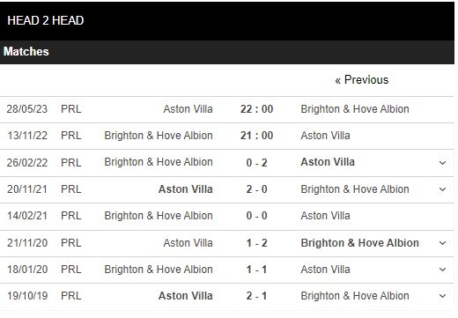
Task: Expand the 18/01/20 match details chevron
Action: coord(442,270)
